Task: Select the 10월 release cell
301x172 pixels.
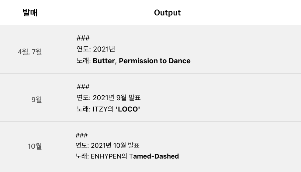Action: pyautogui.click(x=35, y=146)
